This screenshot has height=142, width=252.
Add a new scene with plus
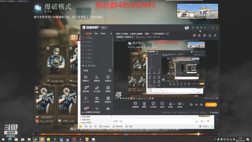(111, 34)
